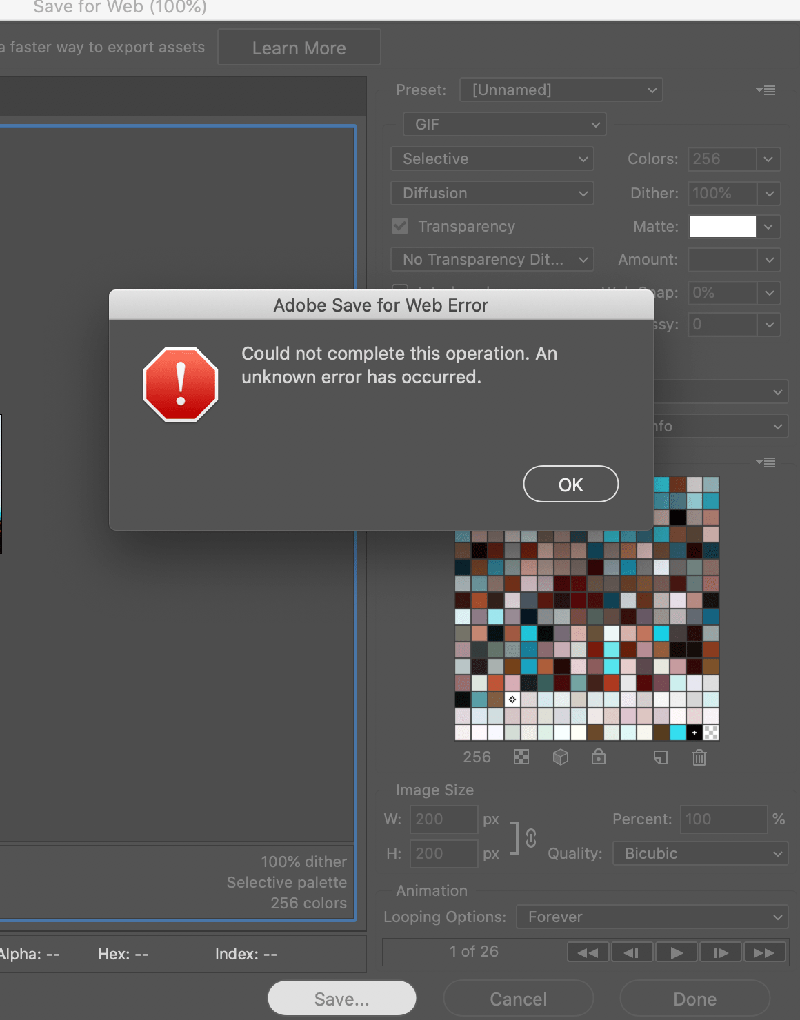Shift selected colors to web palette
The height and width of the screenshot is (1020, 800).
click(561, 757)
